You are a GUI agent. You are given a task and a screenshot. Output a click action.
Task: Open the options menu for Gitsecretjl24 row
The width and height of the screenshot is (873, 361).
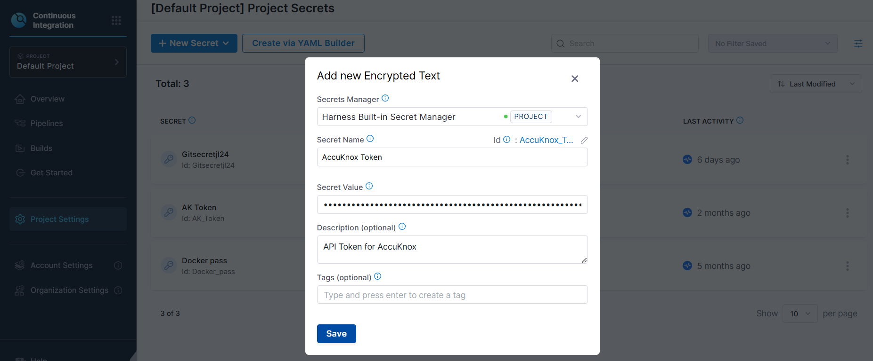(x=847, y=160)
